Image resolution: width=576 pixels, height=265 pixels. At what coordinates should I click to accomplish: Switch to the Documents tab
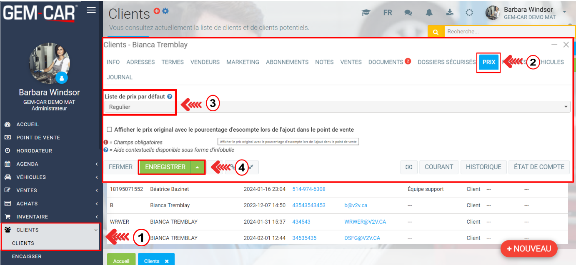tap(386, 62)
